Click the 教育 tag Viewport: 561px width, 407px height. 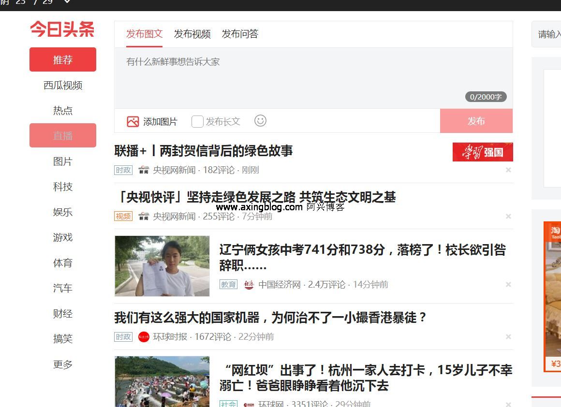point(228,285)
